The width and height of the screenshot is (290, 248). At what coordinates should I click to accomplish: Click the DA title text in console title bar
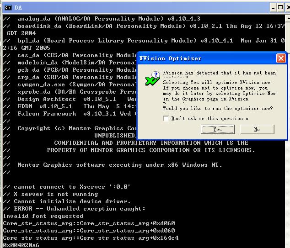(x=18, y=8)
